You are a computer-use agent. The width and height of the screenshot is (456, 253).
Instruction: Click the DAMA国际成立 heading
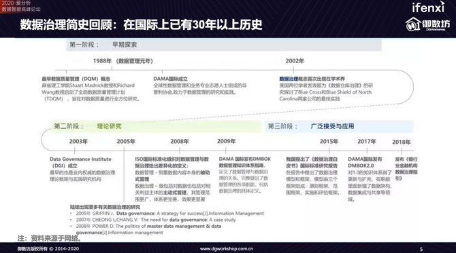coord(170,79)
